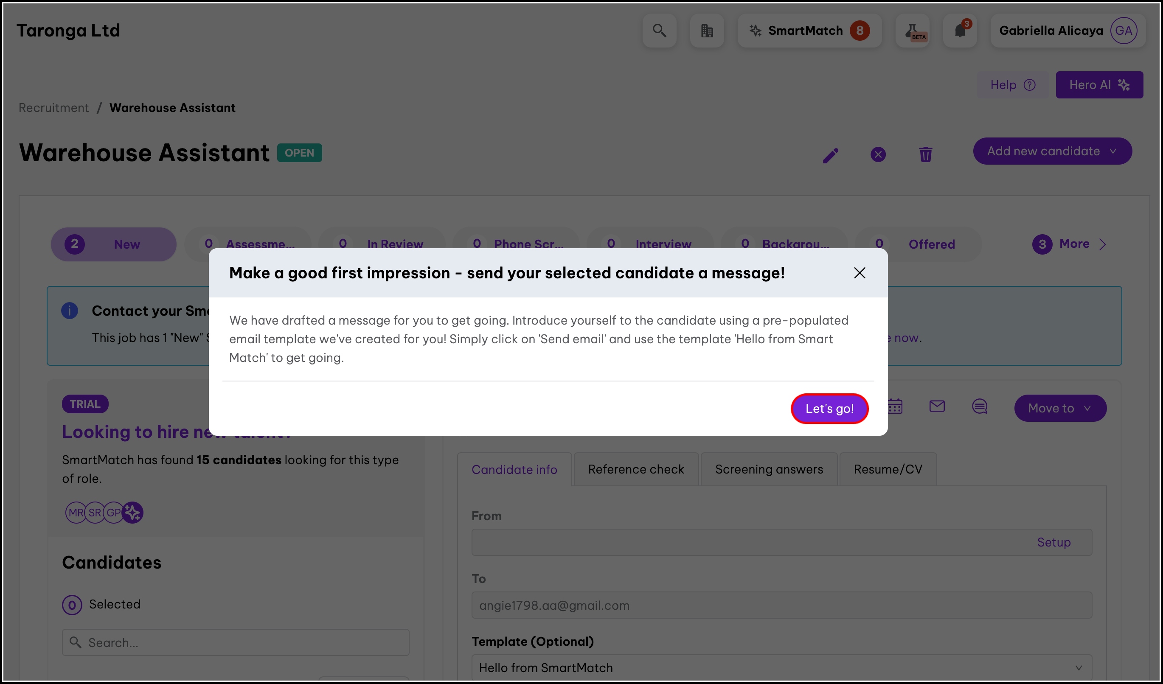The height and width of the screenshot is (684, 1163).
Task: Click the trash delete job icon
Action: coord(925,154)
